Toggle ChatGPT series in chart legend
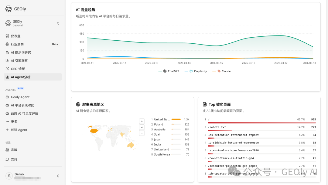Viewport: 328px width, 185px height. pyautogui.click(x=169, y=71)
